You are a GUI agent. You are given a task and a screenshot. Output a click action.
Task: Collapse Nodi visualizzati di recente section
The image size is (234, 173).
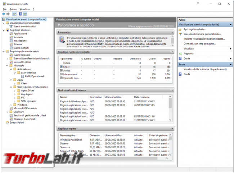[x=172, y=90]
